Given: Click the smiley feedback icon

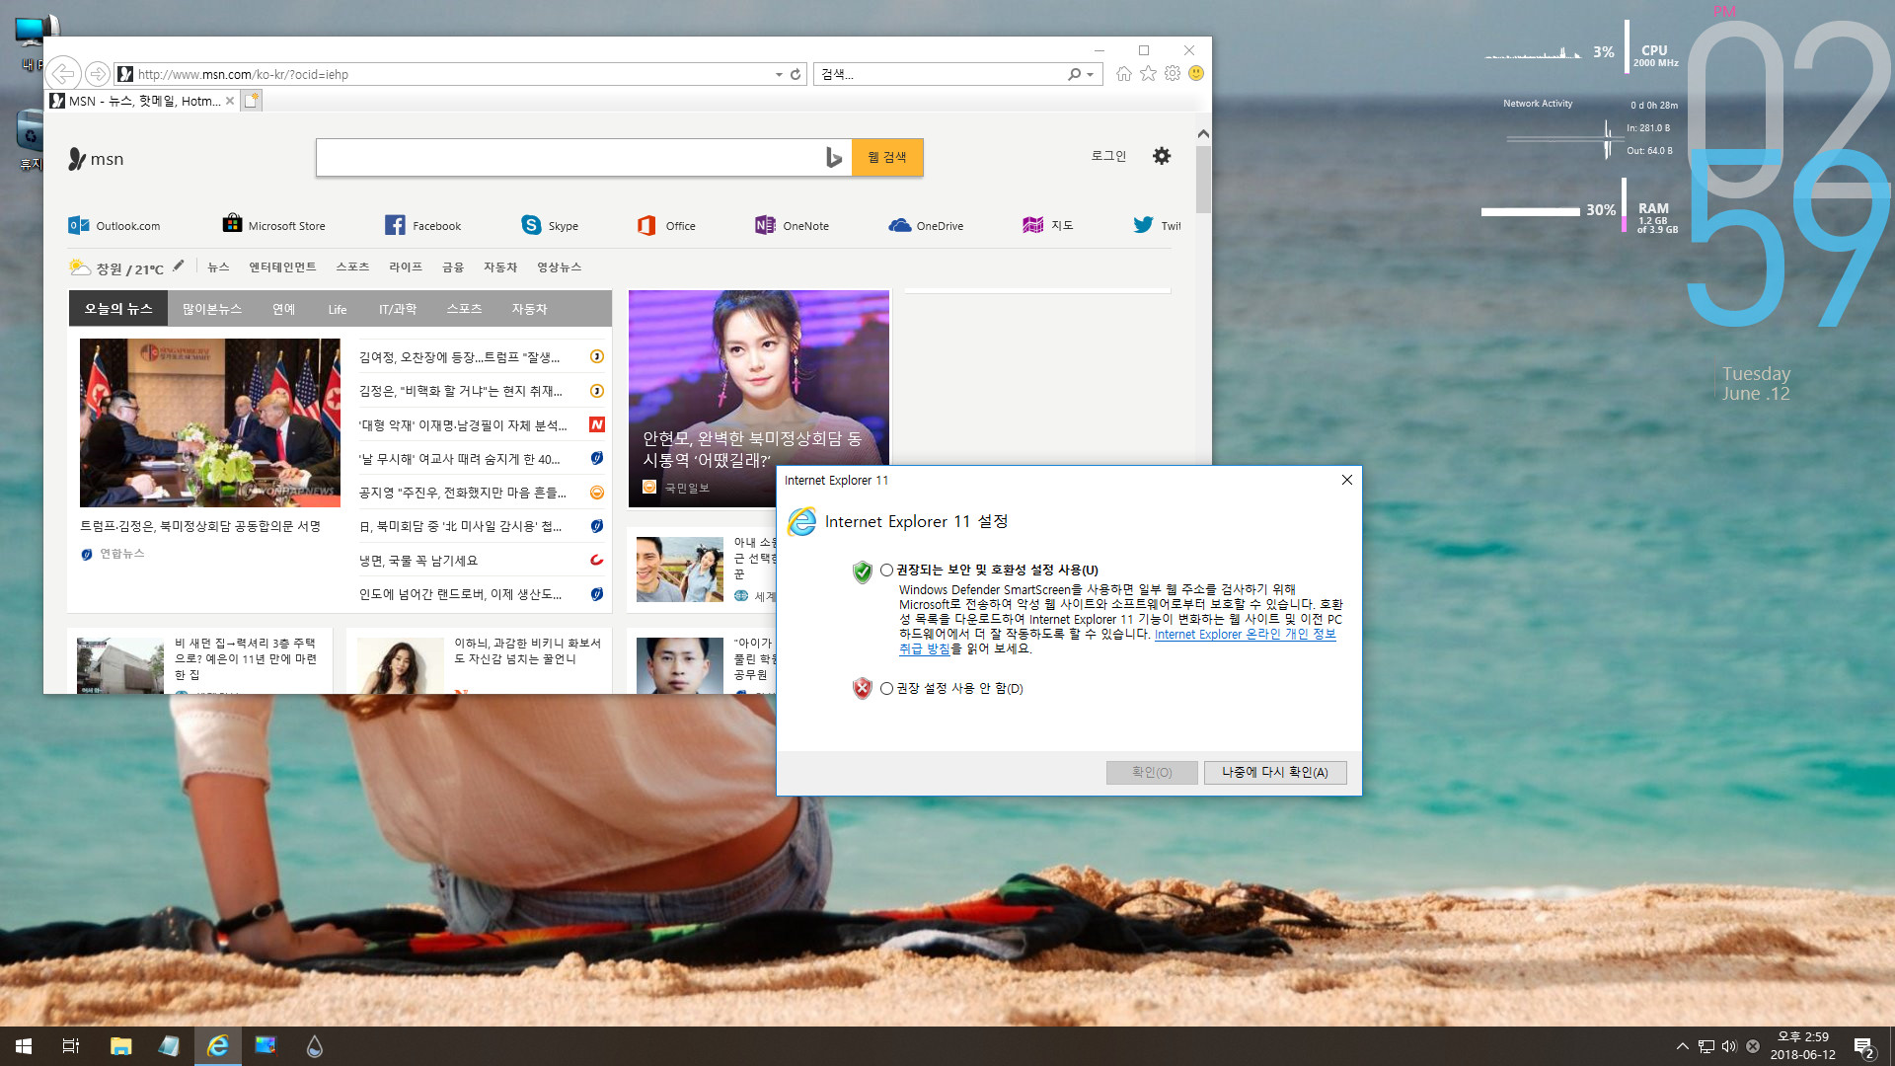Looking at the screenshot, I should [1196, 73].
